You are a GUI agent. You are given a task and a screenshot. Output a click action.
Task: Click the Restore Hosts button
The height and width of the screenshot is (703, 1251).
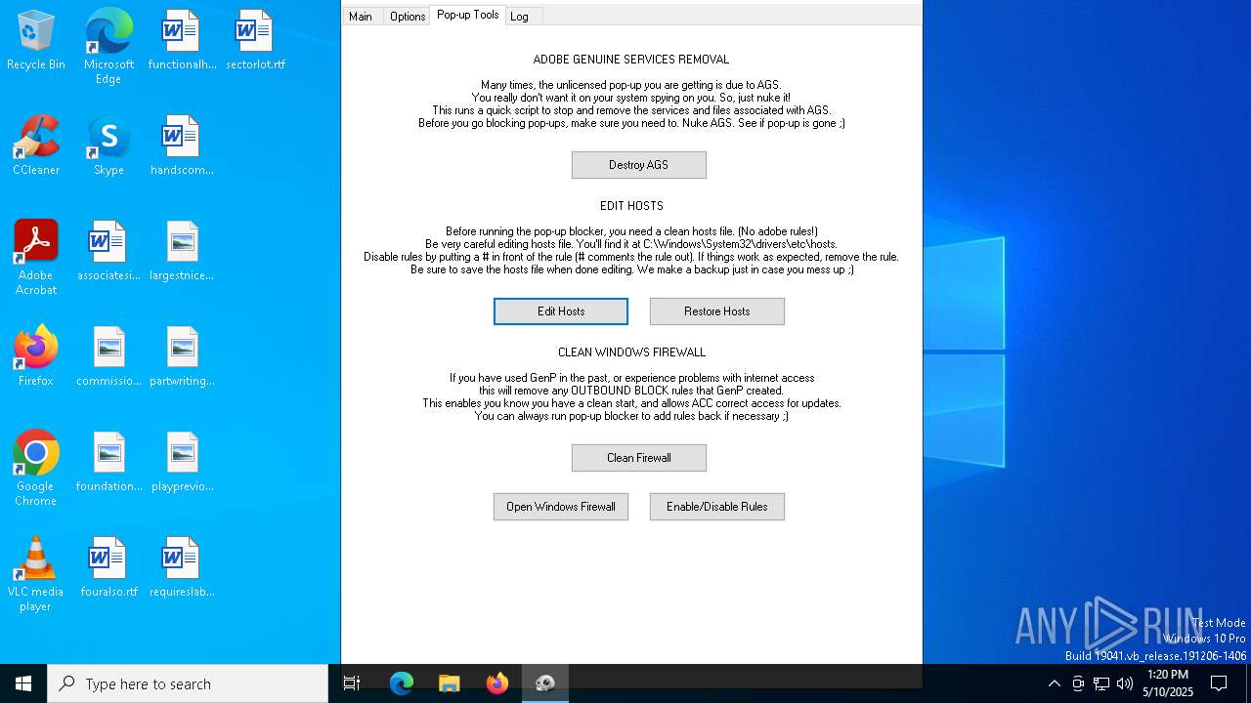pos(717,311)
